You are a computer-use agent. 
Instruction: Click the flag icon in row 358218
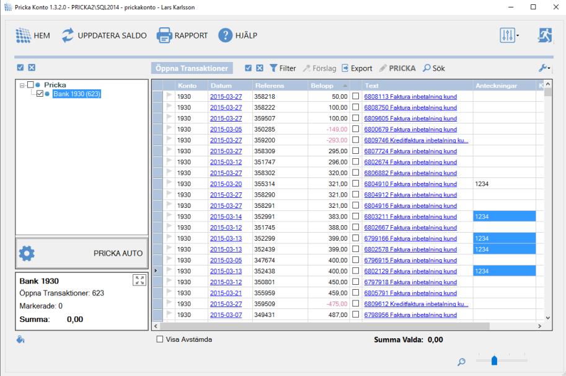[x=169, y=96]
